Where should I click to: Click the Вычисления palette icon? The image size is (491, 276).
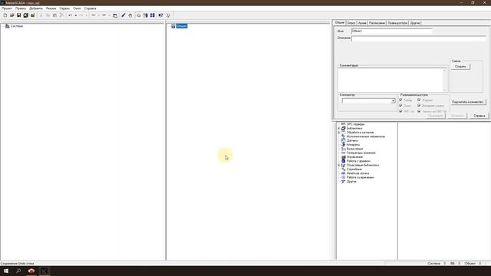(x=343, y=149)
